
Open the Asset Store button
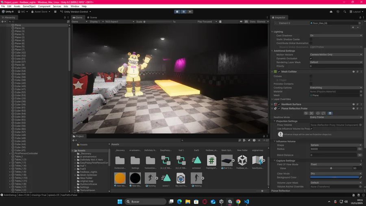coord(41,12)
